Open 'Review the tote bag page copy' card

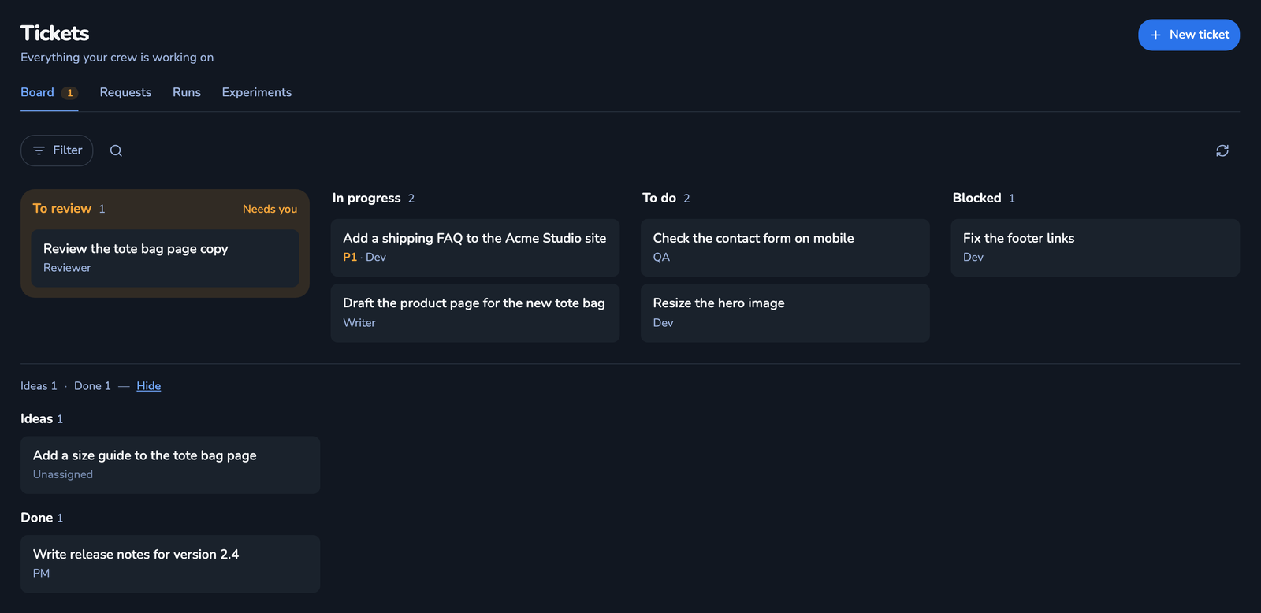point(165,258)
